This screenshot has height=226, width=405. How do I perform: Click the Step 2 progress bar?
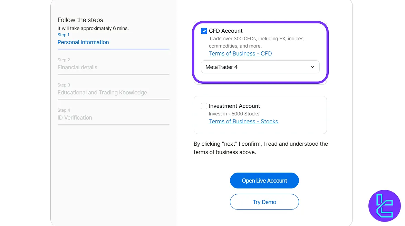pyautogui.click(x=113, y=74)
